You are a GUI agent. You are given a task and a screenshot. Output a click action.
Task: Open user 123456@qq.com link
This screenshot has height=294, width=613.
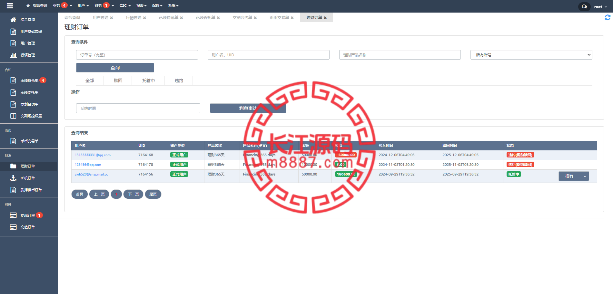click(x=88, y=165)
